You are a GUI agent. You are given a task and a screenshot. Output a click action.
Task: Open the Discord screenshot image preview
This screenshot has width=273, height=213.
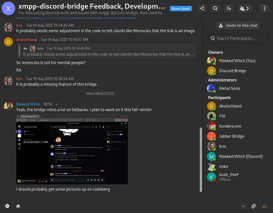coord(72,149)
